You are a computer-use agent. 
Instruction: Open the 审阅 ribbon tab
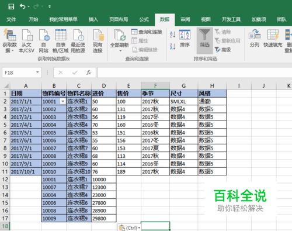185,19
